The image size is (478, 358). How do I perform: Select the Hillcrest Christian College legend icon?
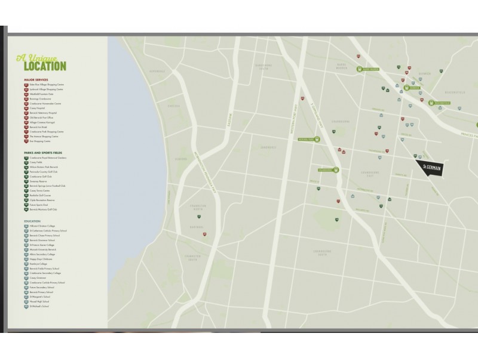pos(26,226)
